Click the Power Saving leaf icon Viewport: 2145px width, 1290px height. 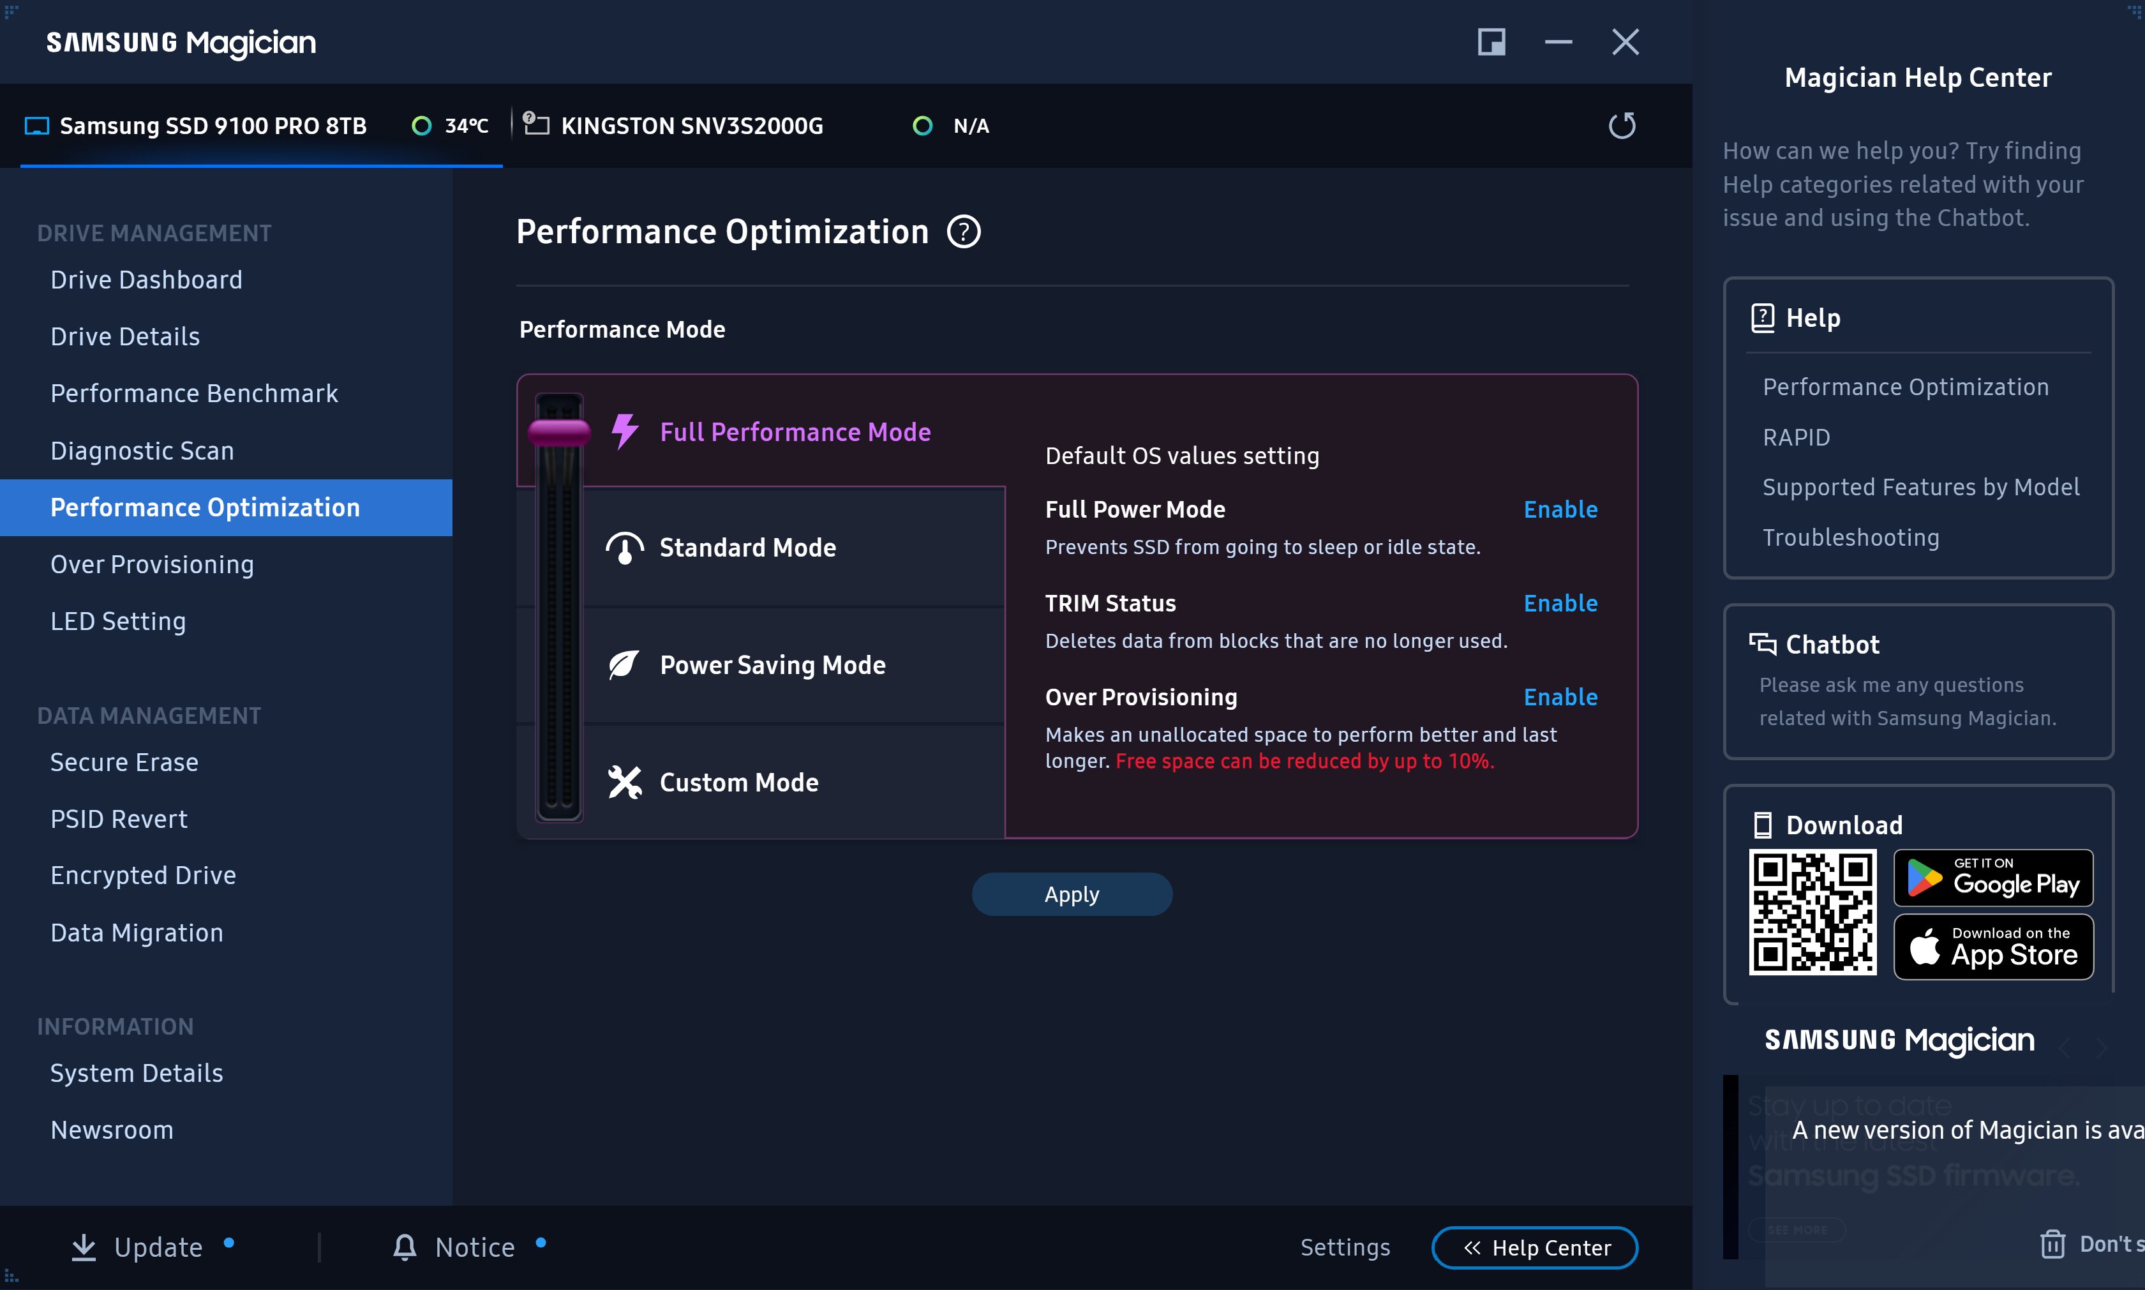[624, 665]
